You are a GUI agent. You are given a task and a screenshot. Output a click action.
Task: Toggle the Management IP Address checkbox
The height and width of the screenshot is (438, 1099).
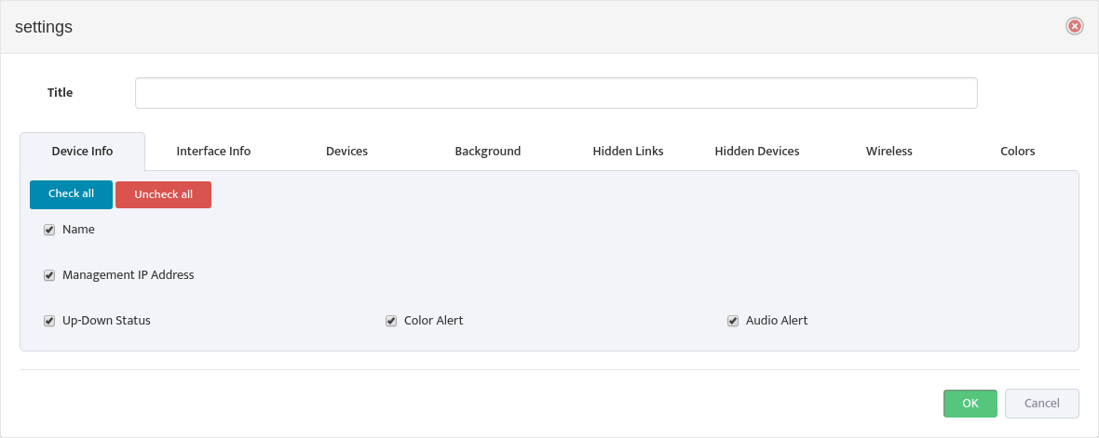pyautogui.click(x=49, y=275)
